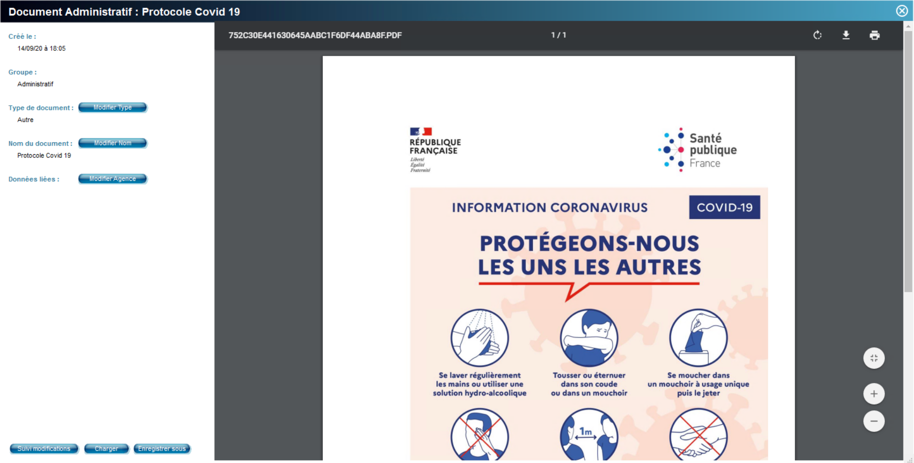
Task: Click the hand washing illustration
Action: [x=480, y=338]
